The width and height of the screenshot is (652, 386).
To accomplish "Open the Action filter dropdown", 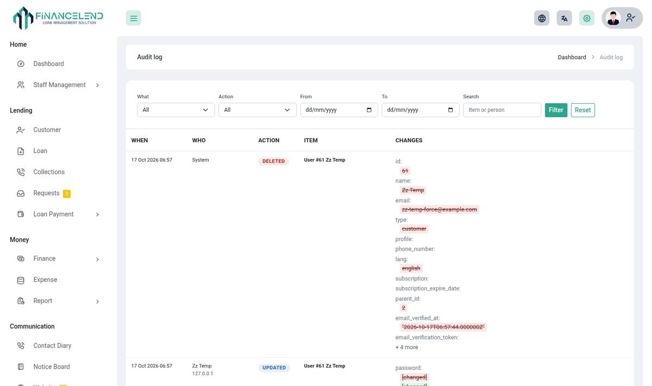I will (258, 110).
